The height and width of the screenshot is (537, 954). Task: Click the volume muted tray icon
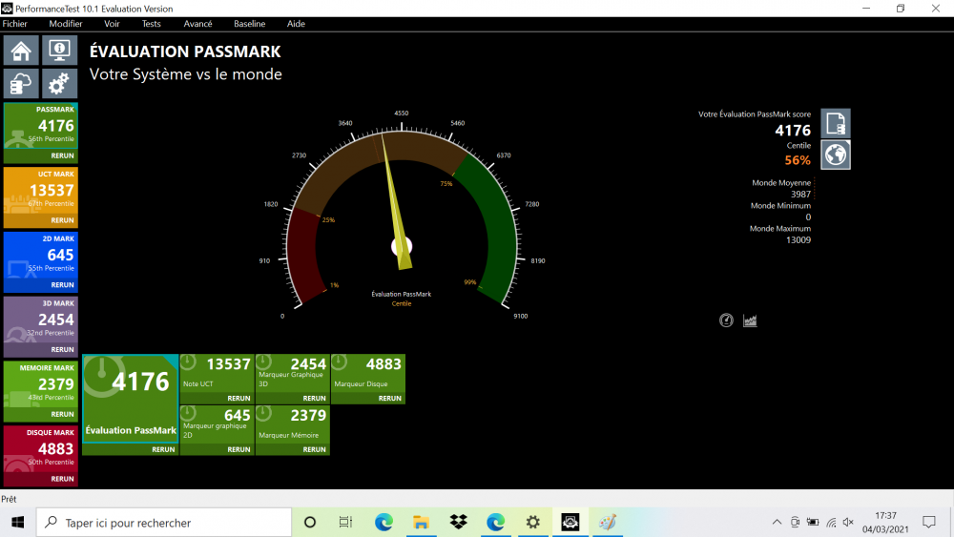coord(848,523)
